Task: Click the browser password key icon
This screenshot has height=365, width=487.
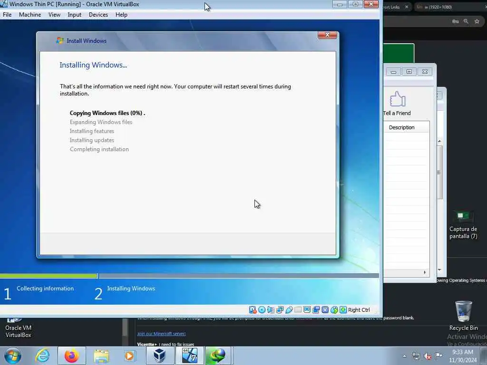Action: click(x=455, y=21)
